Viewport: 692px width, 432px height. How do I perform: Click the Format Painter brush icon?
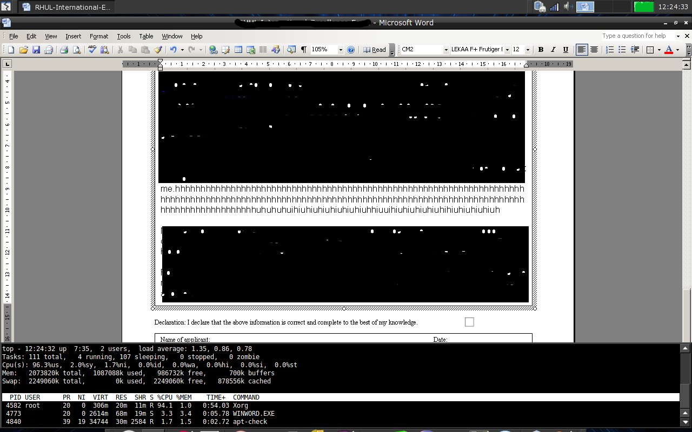[x=158, y=50]
